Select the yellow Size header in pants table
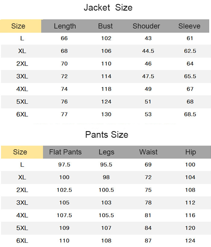 click(20, 152)
